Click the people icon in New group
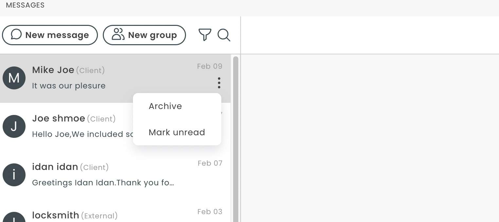The width and height of the screenshot is (499, 222). point(118,34)
